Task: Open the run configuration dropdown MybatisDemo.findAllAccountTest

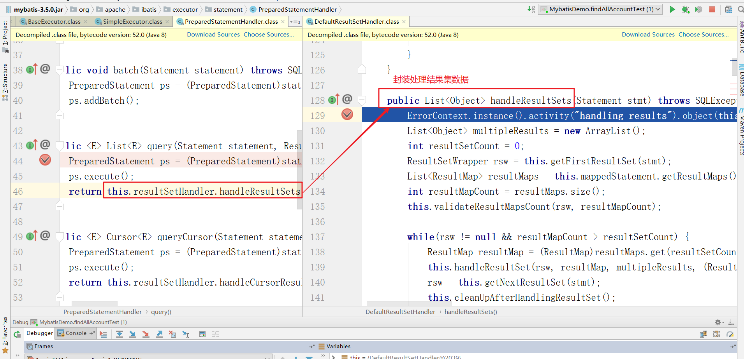Action: (x=600, y=9)
